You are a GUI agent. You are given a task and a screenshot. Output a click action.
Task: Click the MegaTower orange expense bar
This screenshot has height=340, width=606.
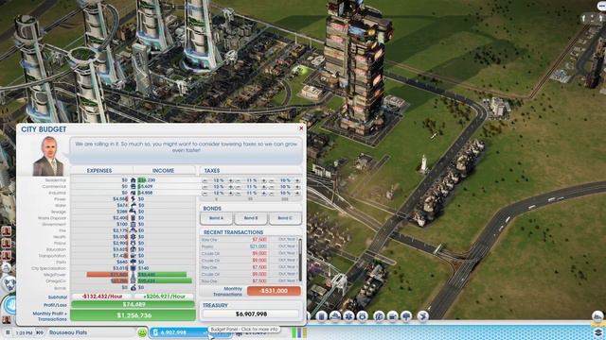tap(107, 275)
